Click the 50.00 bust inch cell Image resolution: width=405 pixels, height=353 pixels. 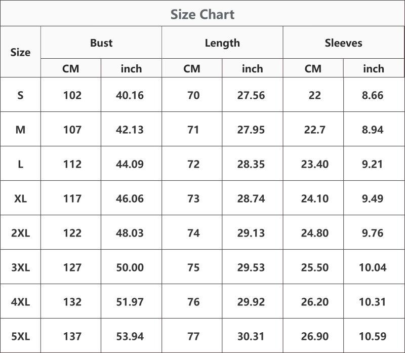[130, 267]
